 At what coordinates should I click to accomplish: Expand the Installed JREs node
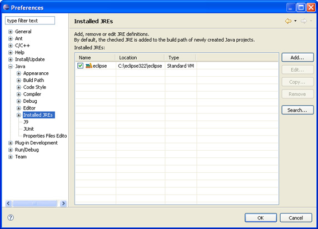(x=19, y=115)
